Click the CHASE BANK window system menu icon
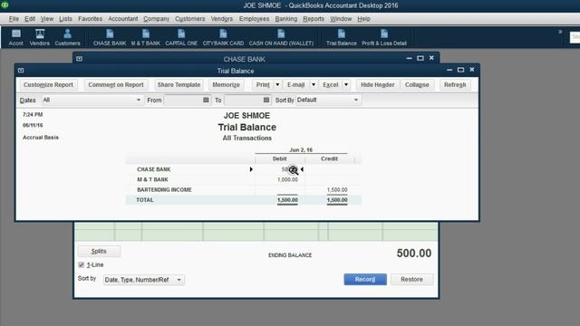Screen dimensions: 580x326 (79, 59)
